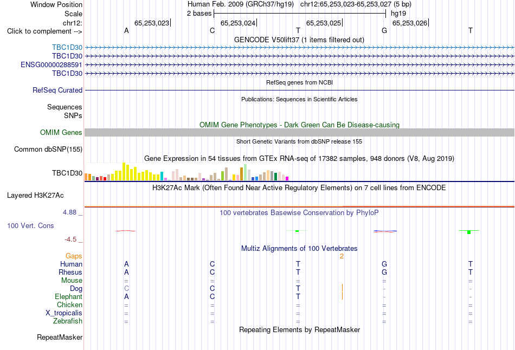Select the X_tropicalis species label
This screenshot has width=515, height=350.
(64, 313)
